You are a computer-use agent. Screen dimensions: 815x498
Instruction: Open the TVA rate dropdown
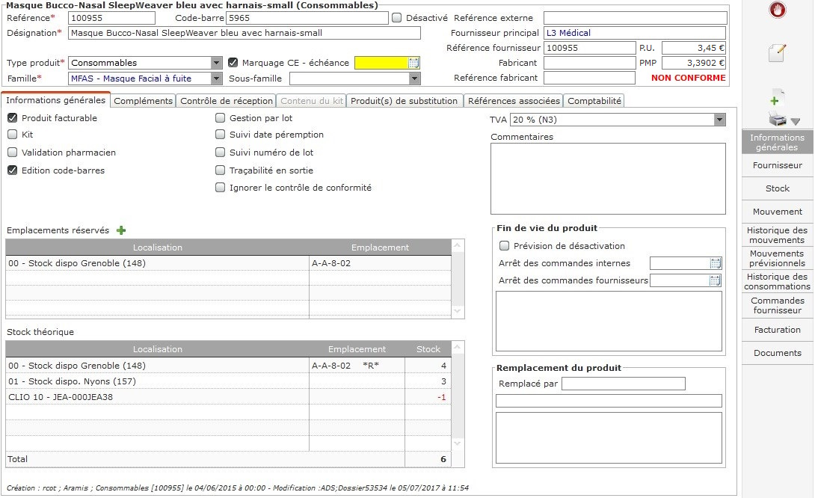pos(719,120)
